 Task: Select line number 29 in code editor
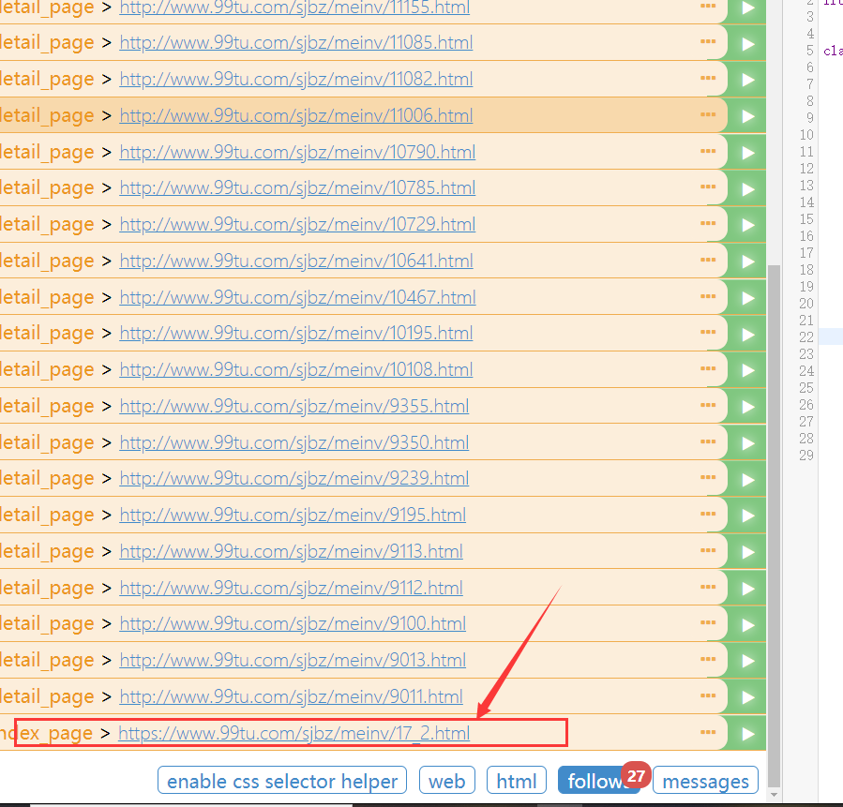805,456
